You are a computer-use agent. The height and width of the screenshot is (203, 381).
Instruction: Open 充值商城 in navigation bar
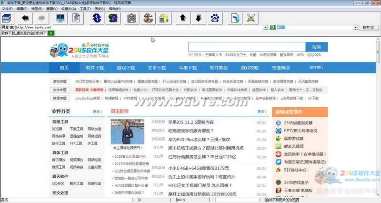[x=281, y=68]
